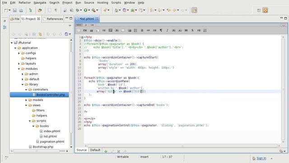The width and height of the screenshot is (289, 163).
Task: Open the New file dropdown arrow
Action: [x=9, y=10]
